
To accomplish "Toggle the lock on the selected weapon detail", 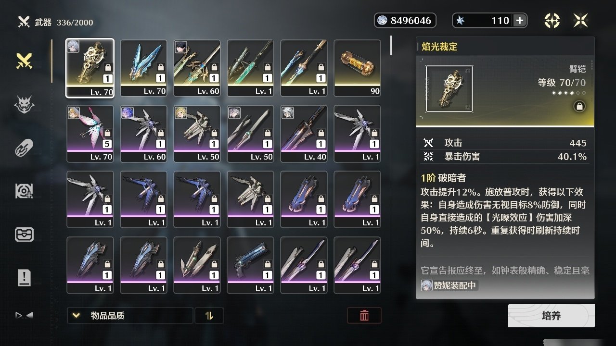I will [579, 107].
